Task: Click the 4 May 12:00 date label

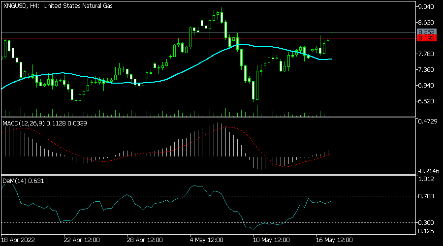Action: pyautogui.click(x=207, y=240)
